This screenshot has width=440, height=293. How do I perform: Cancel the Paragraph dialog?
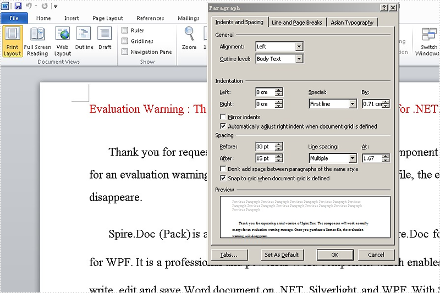(376, 255)
